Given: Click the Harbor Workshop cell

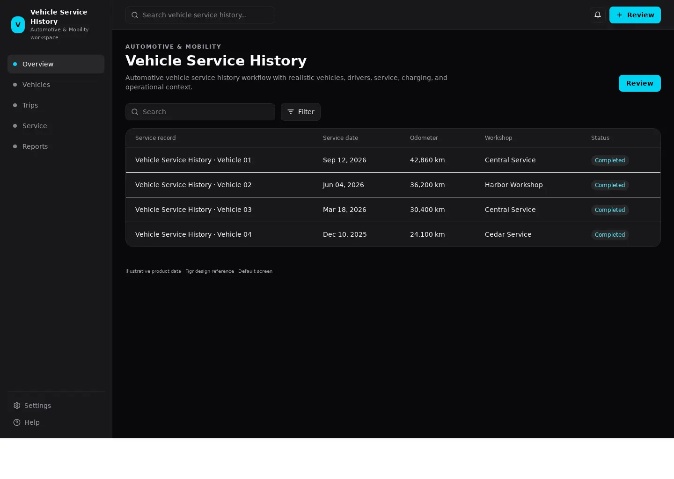Looking at the screenshot, I should point(513,185).
